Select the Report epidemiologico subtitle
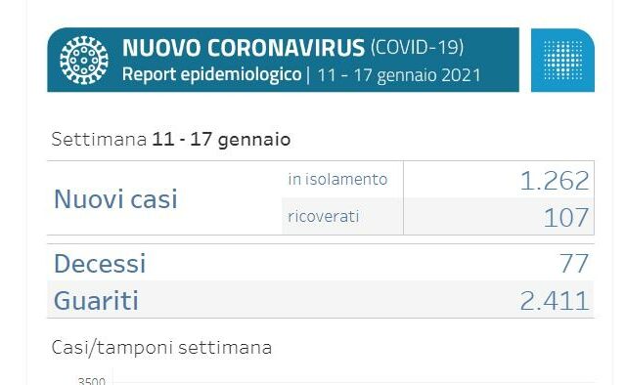Image resolution: width=626 pixels, height=385 pixels. tap(211, 74)
